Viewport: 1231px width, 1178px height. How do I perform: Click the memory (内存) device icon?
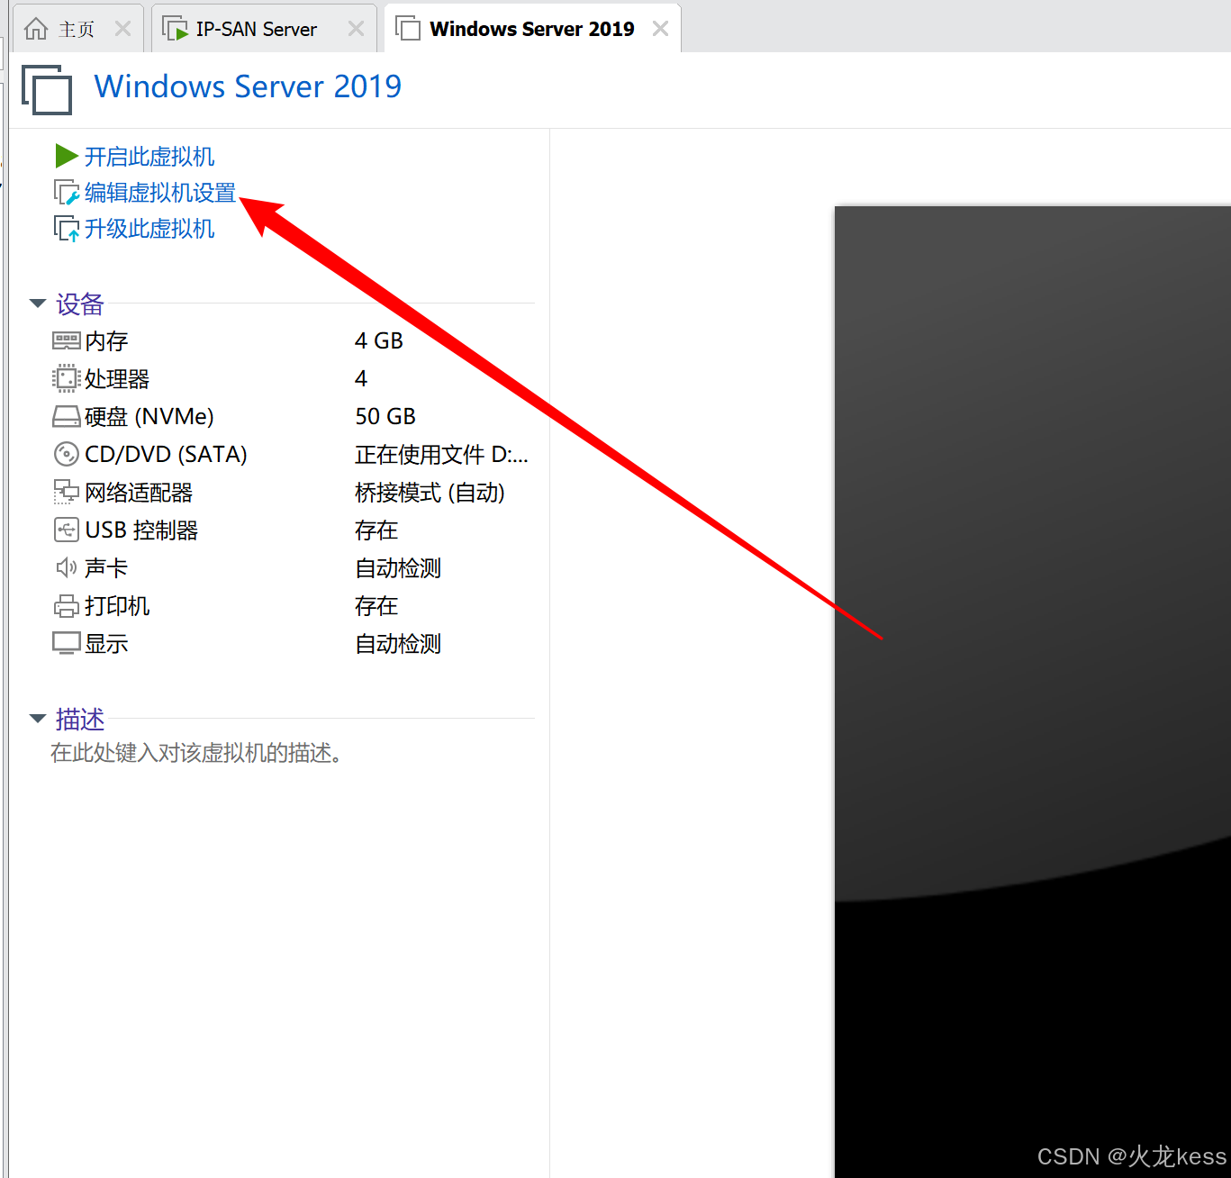pyautogui.click(x=67, y=340)
